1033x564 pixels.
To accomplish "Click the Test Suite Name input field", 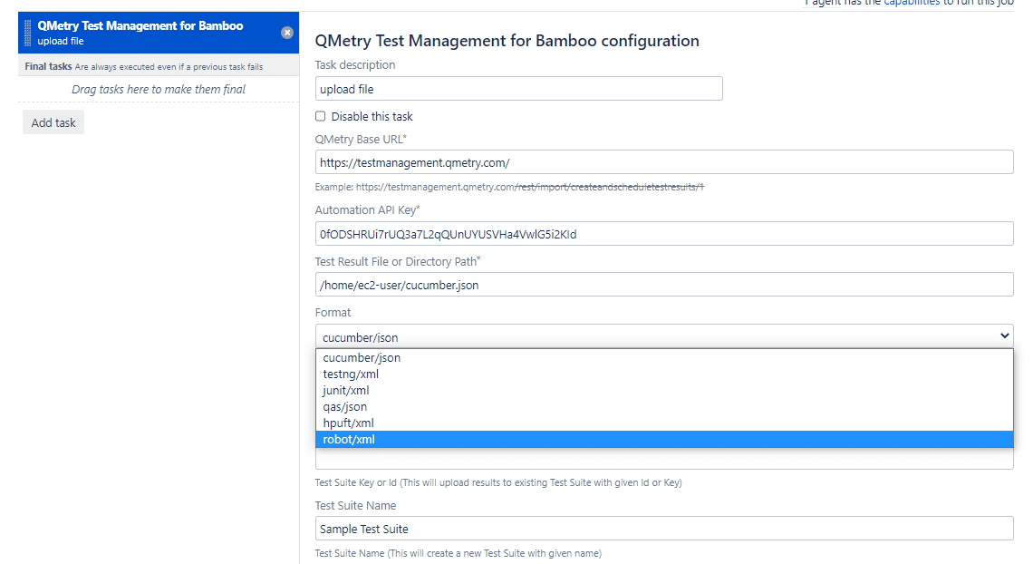I will (x=663, y=529).
